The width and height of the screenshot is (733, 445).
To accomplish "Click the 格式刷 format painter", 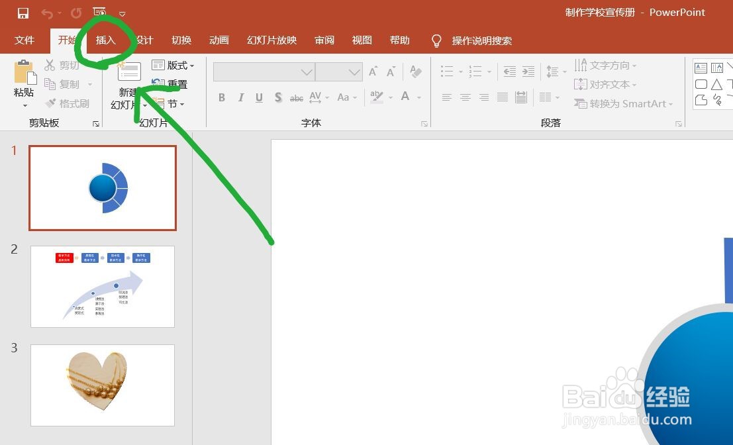I will tap(68, 103).
